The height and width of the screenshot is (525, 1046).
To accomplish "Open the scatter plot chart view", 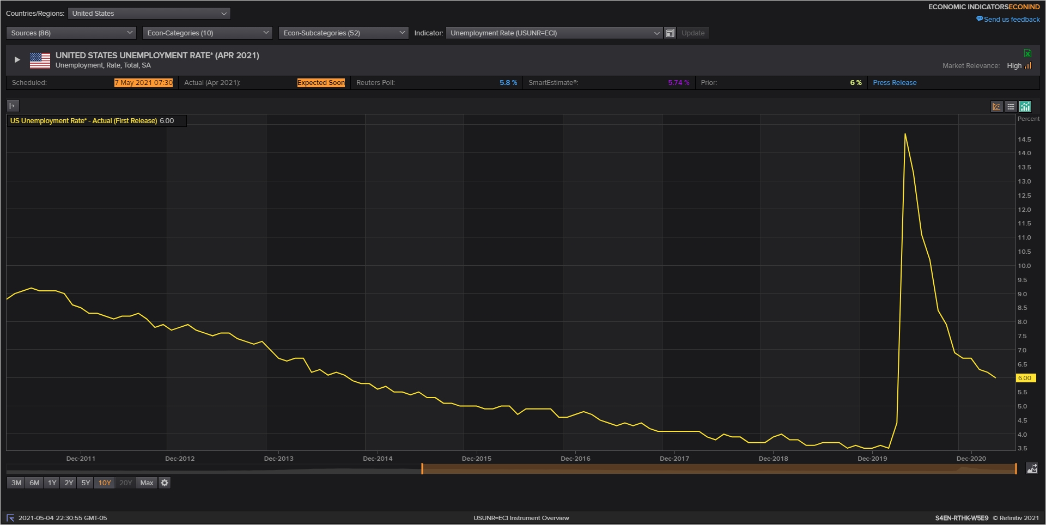I will 996,107.
